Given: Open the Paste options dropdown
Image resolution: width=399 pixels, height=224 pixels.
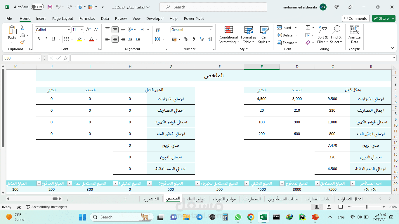Looking at the screenshot, I should pos(12,43).
